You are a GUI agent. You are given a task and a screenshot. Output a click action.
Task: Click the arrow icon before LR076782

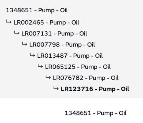[48, 77]
